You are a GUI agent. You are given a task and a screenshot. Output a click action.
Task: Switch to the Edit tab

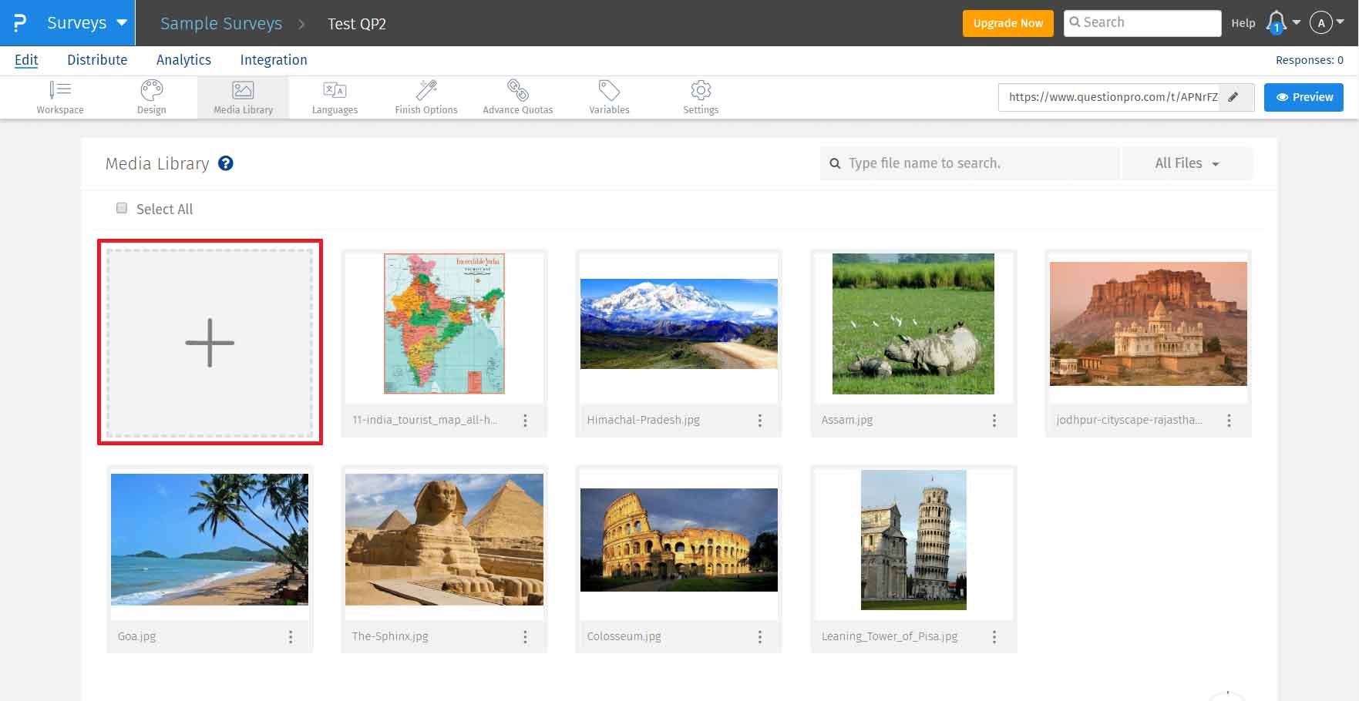coord(26,60)
